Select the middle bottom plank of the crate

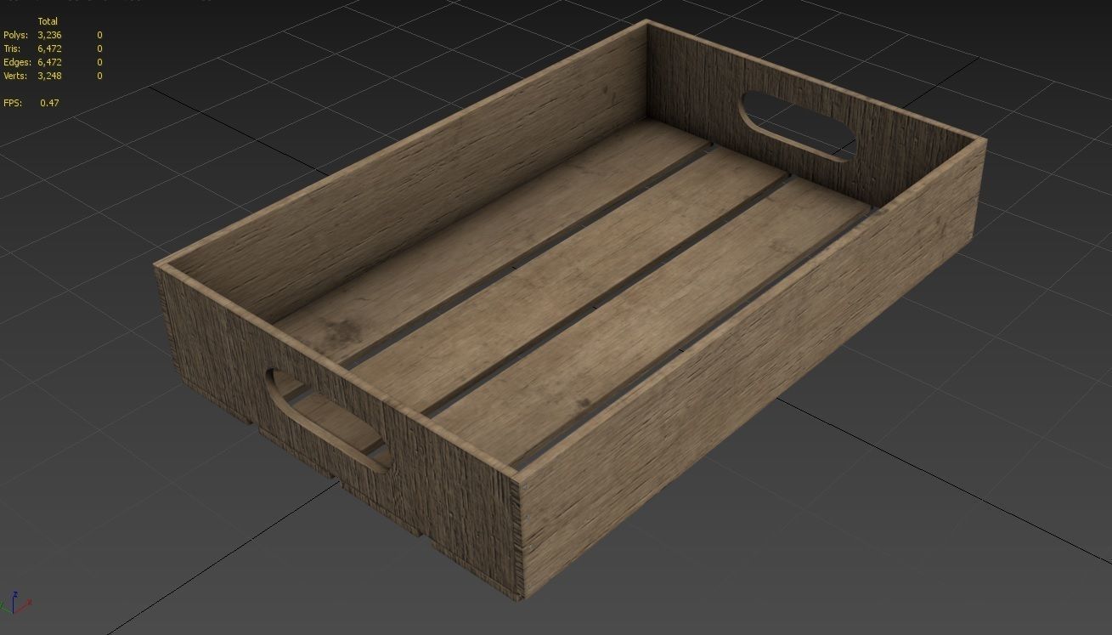click(x=571, y=281)
